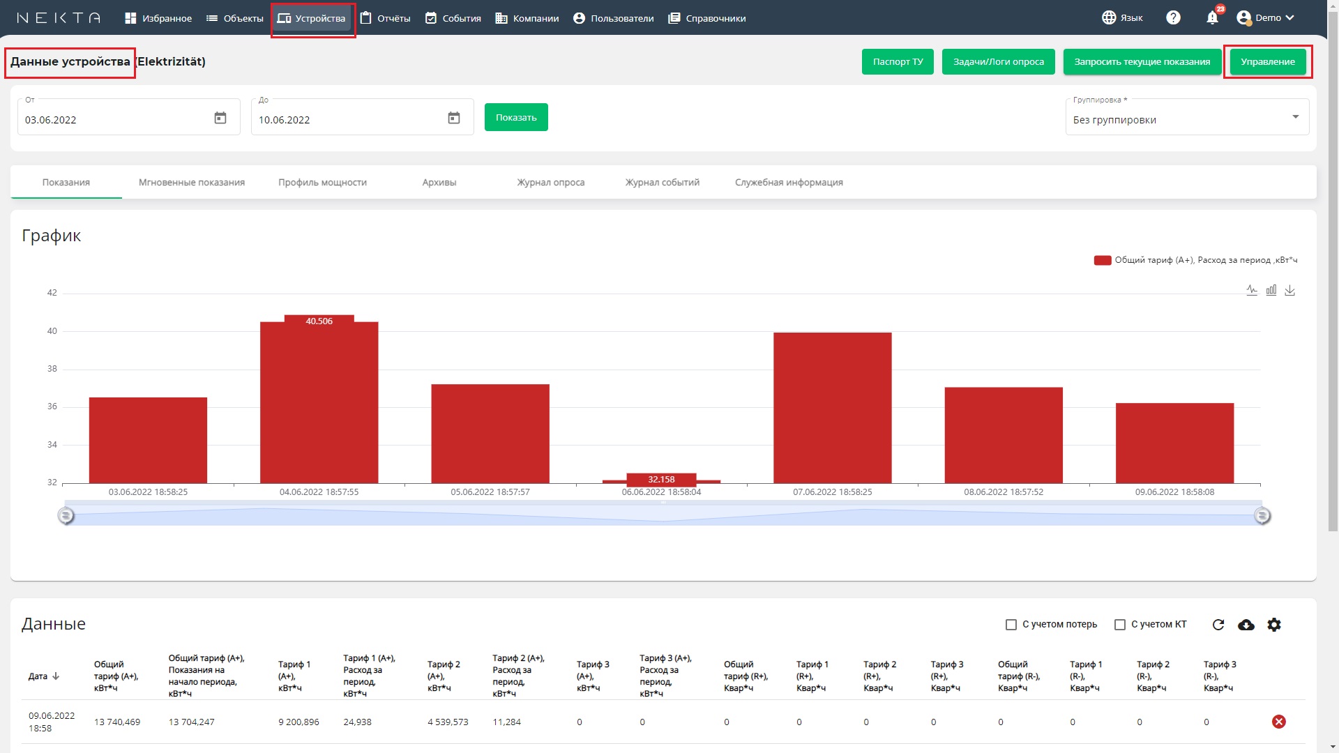Click 'Запросить текущие показания' button
The image size is (1339, 753).
tap(1142, 62)
